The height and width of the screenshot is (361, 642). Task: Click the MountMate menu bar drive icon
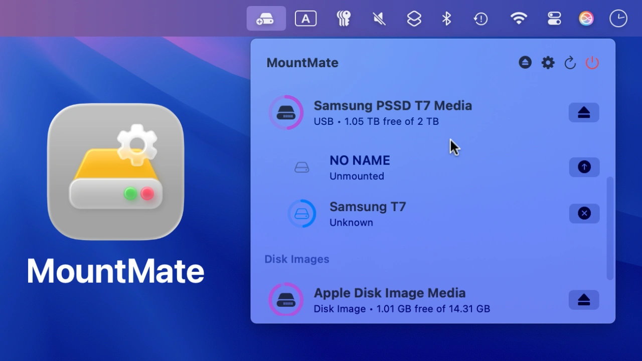pos(266,19)
